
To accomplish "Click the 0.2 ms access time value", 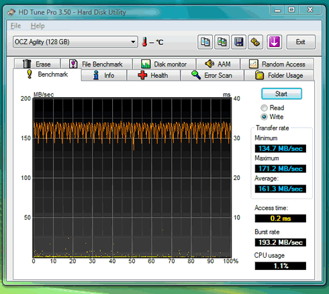I will coord(281,218).
